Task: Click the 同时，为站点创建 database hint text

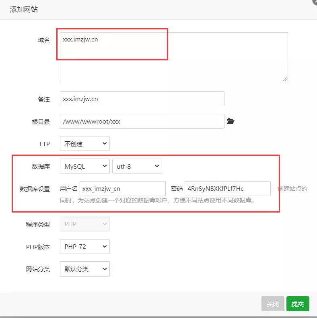Action: 157,200
